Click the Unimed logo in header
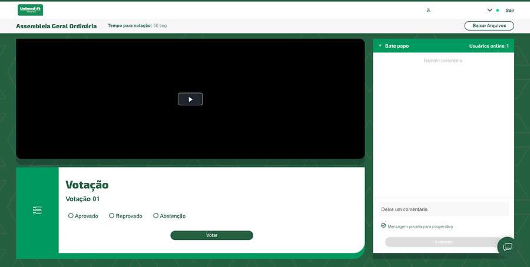 coord(30,9)
